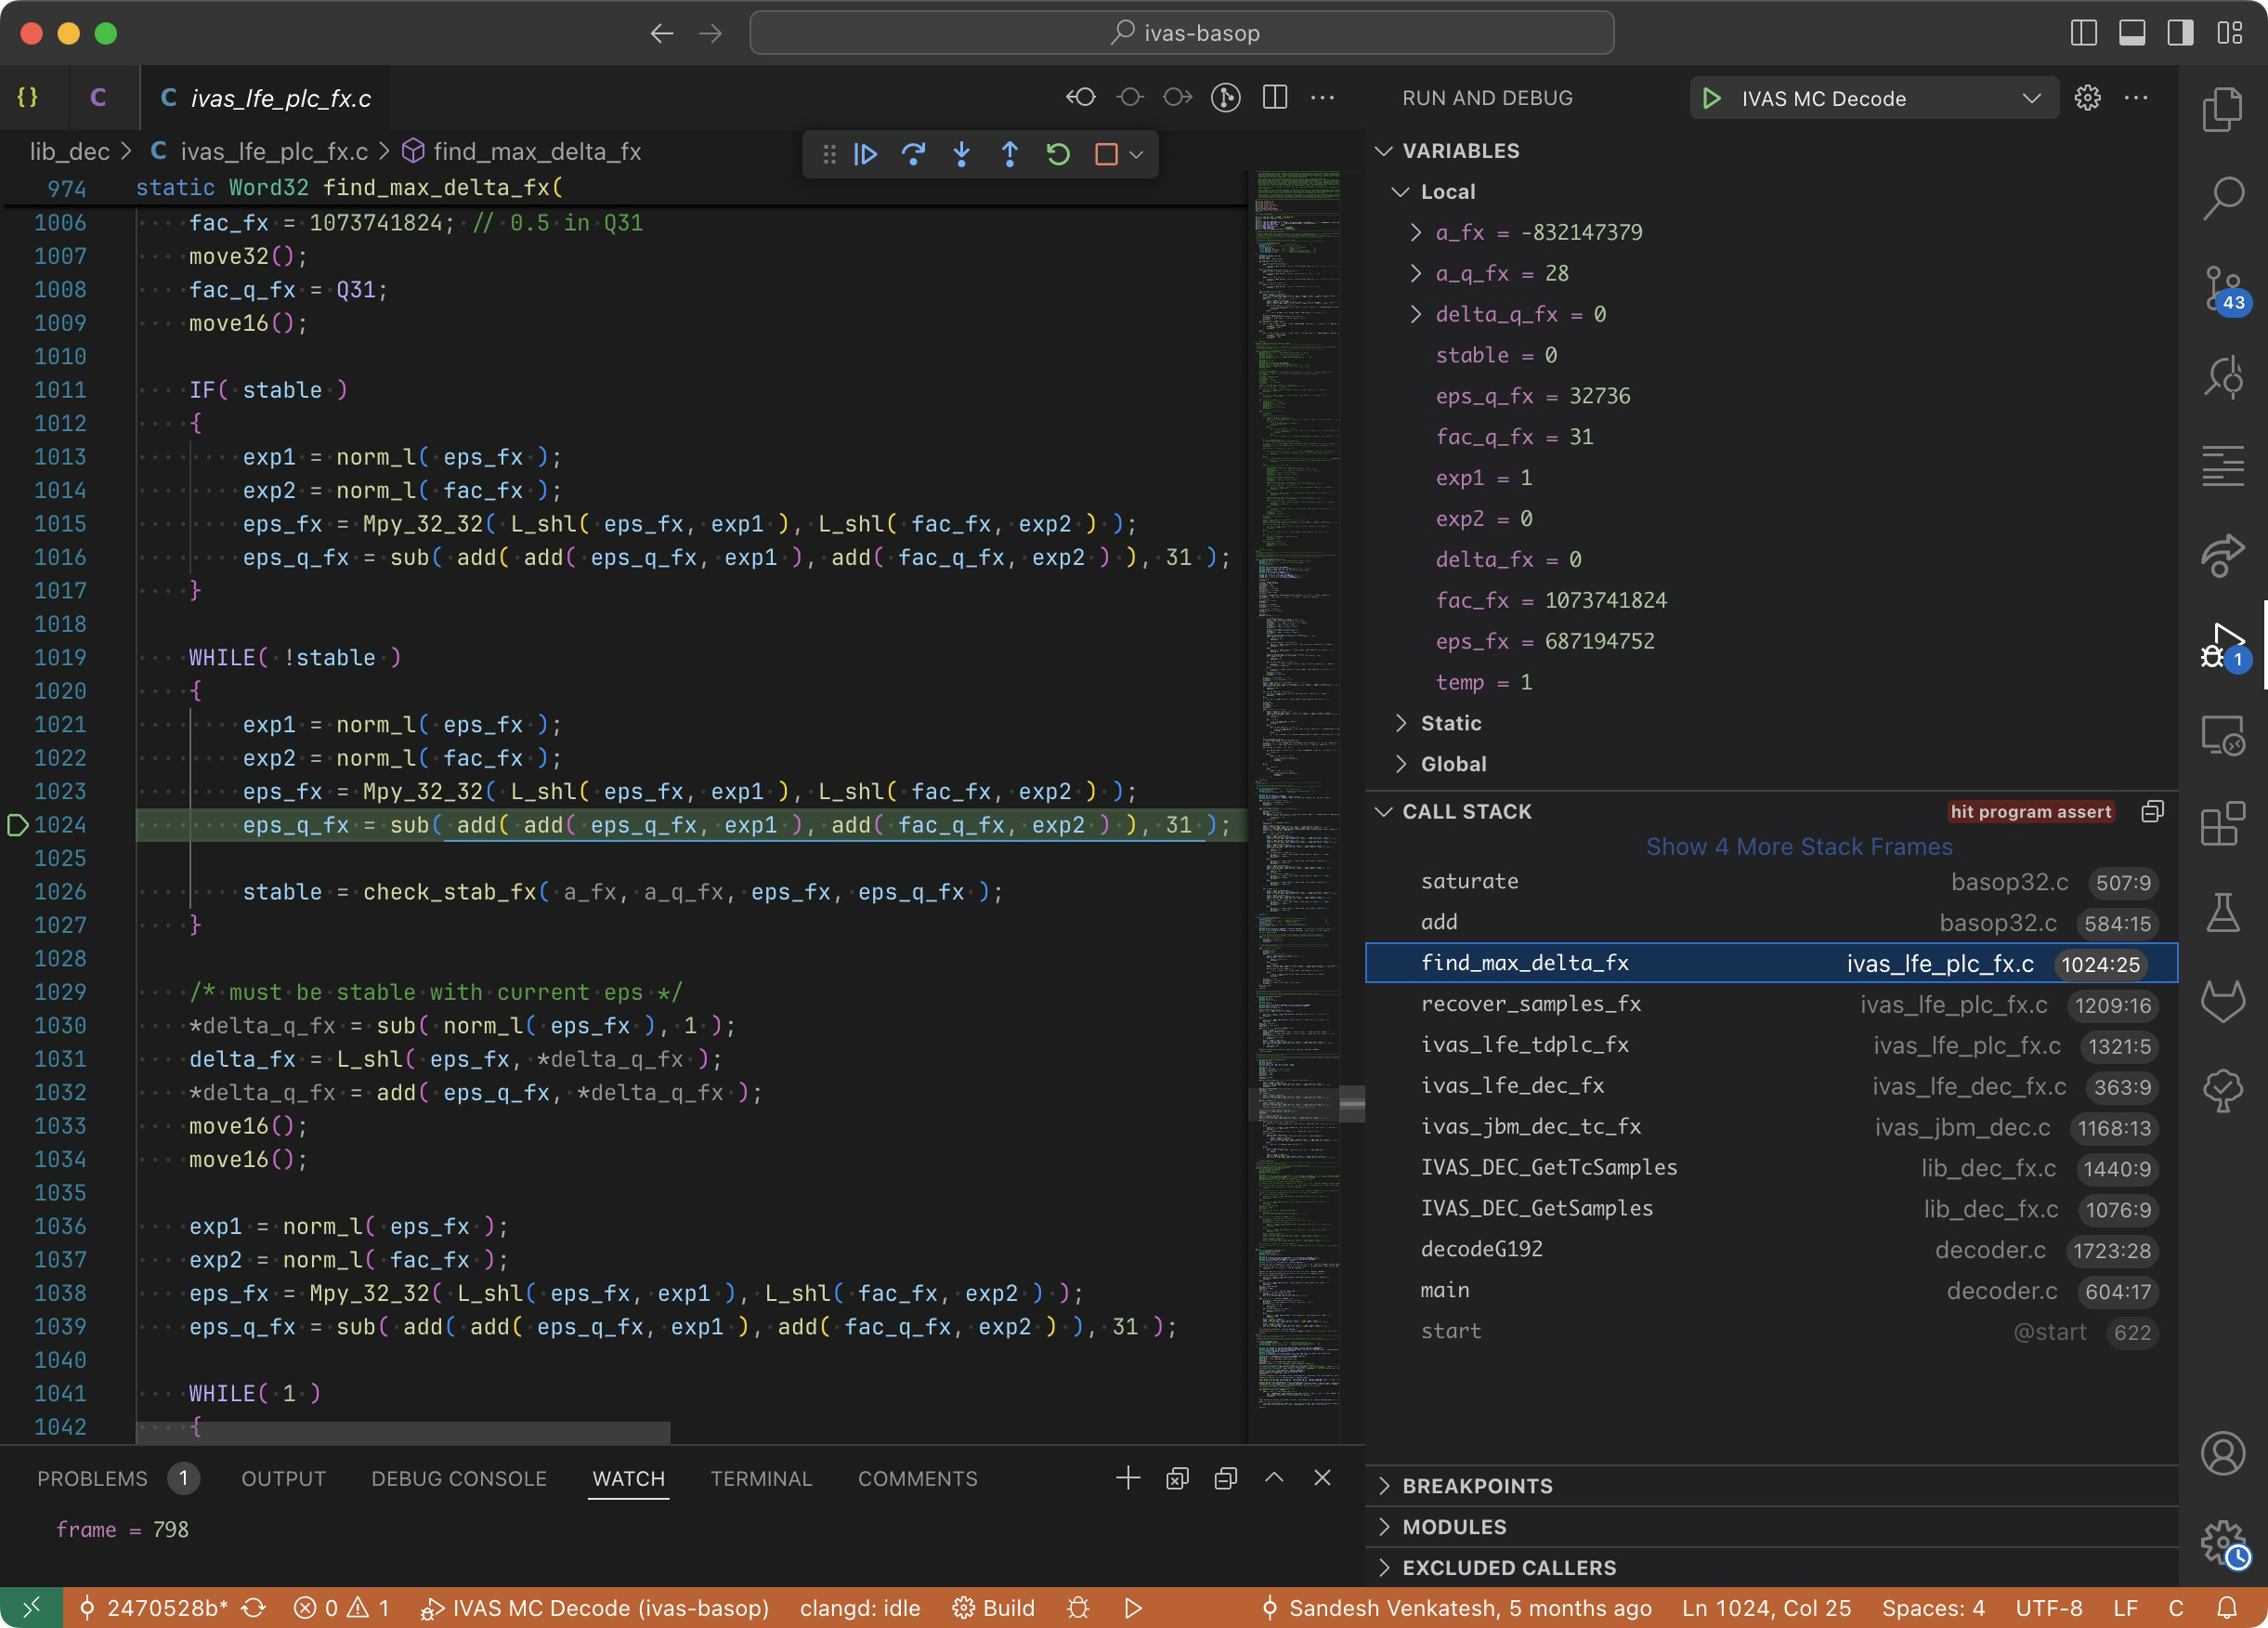Switch to the TERMINAL tab
This screenshot has height=1628, width=2268.
pos(760,1479)
